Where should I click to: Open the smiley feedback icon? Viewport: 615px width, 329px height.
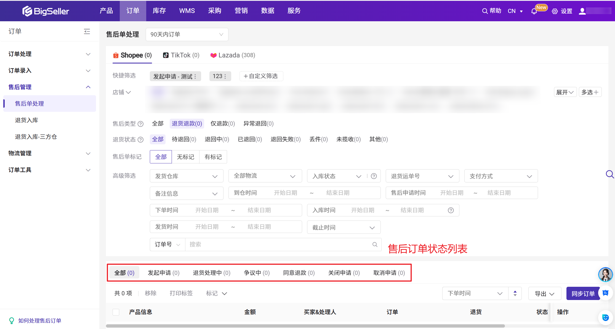[605, 318]
